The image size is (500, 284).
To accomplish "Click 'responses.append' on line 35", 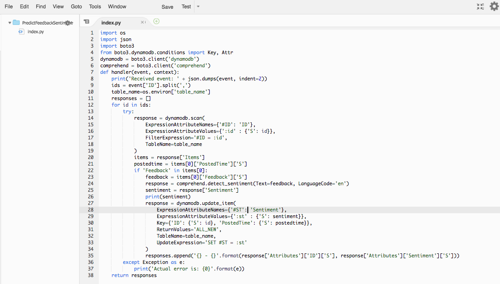I will (x=168, y=256).
